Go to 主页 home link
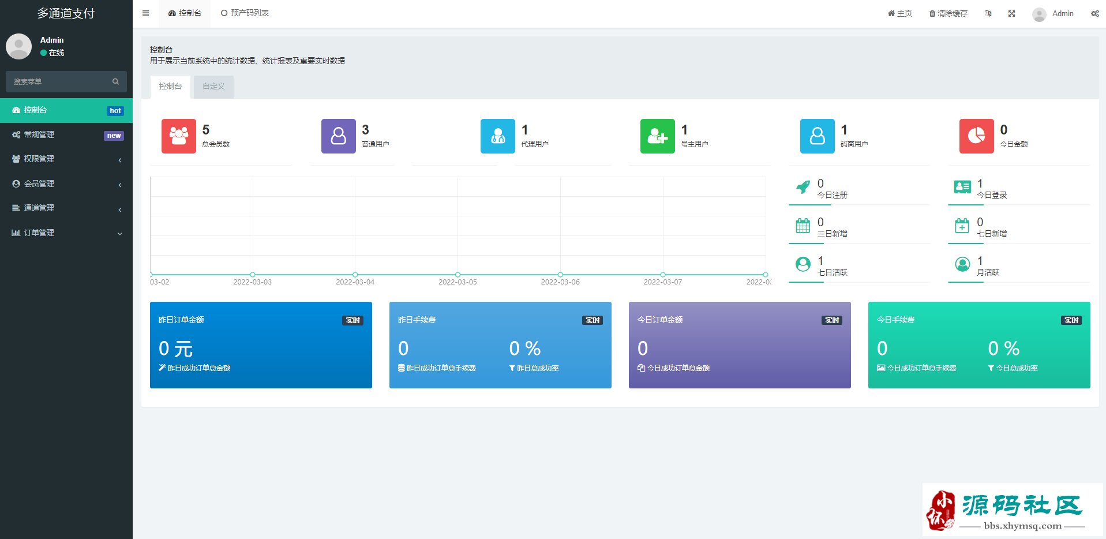Viewport: 1106px width, 539px height. [899, 13]
